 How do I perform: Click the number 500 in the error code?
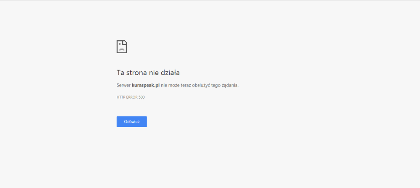tap(142, 97)
